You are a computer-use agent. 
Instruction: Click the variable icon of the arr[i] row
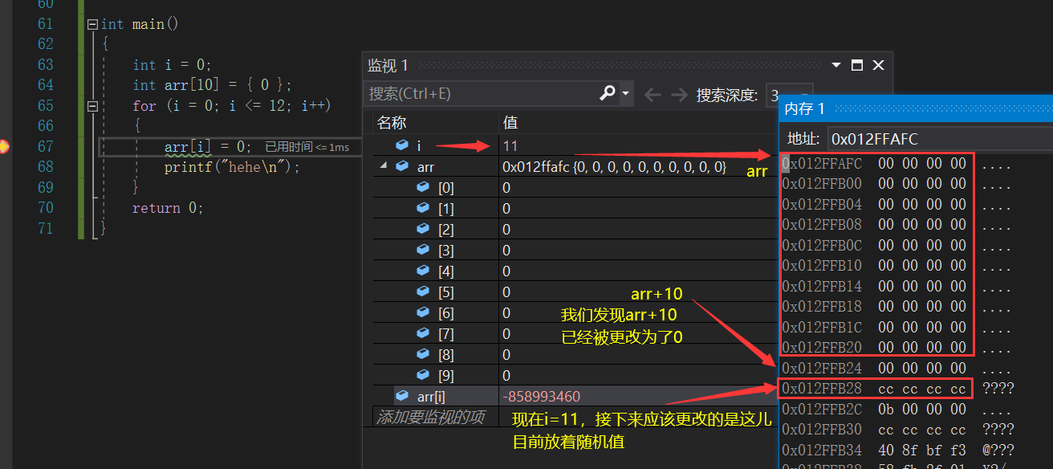pyautogui.click(x=402, y=396)
